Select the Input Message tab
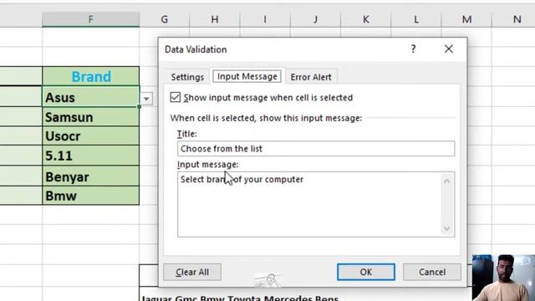 pyautogui.click(x=247, y=76)
